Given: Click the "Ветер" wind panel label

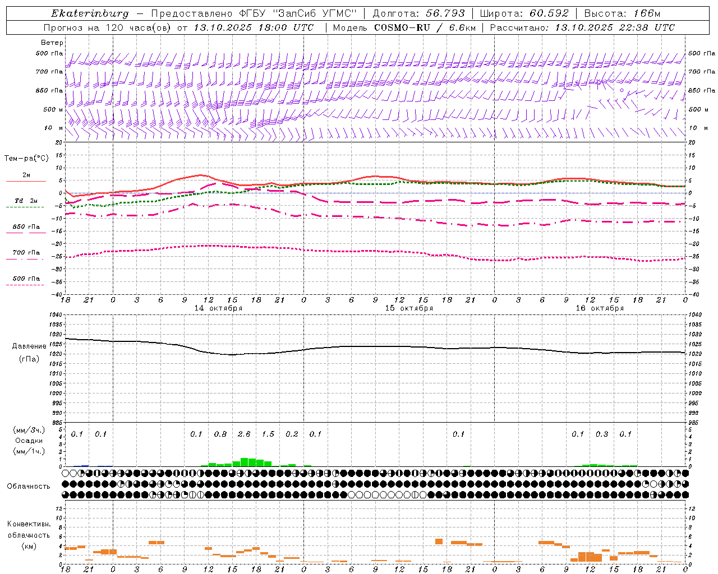Looking at the screenshot, I should click(52, 43).
